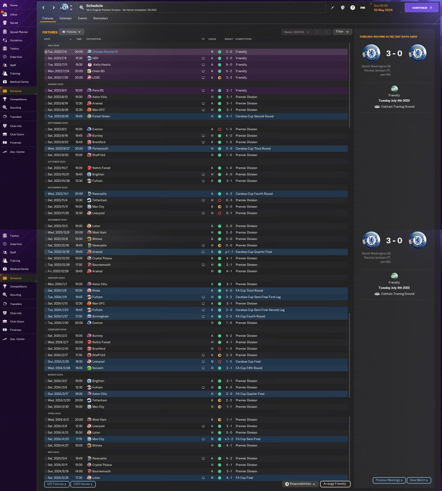The height and width of the screenshot is (491, 442).
Task: Open the Events tab
Action: tap(83, 18)
